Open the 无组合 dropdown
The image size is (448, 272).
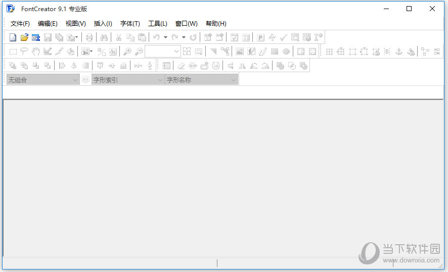(x=43, y=80)
